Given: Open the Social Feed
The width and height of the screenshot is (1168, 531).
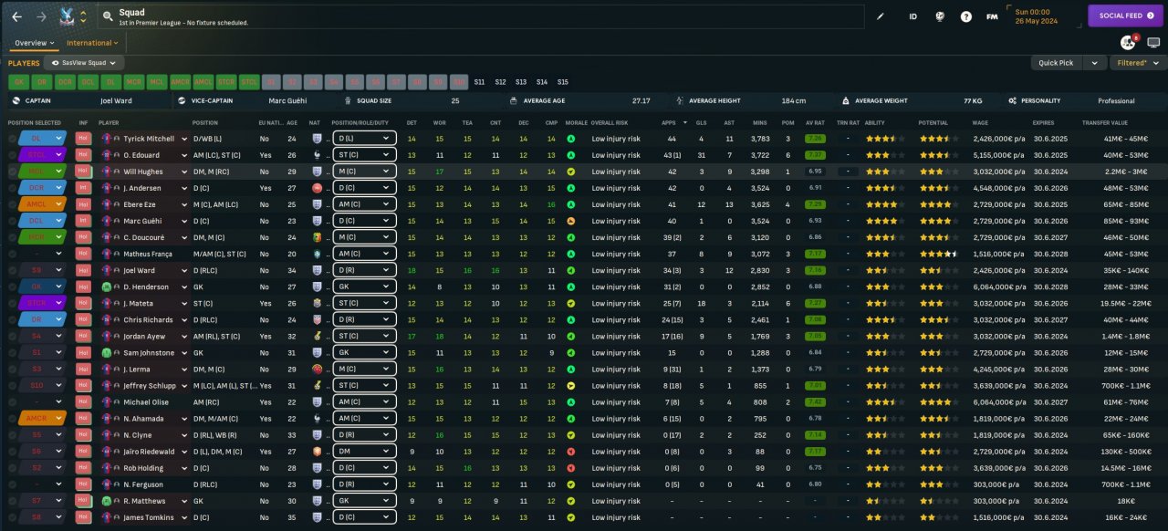Looking at the screenshot, I should [1124, 16].
